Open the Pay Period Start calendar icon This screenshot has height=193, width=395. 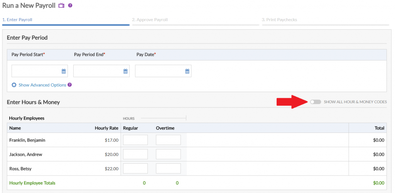(64, 71)
